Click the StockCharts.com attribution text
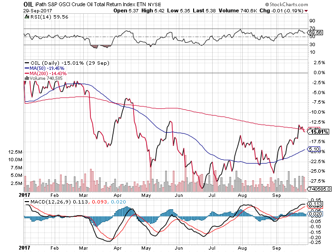 coord(286,4)
